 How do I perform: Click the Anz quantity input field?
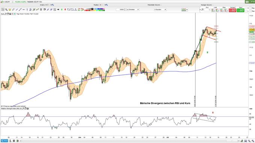pyautogui.click(x=207, y=10)
